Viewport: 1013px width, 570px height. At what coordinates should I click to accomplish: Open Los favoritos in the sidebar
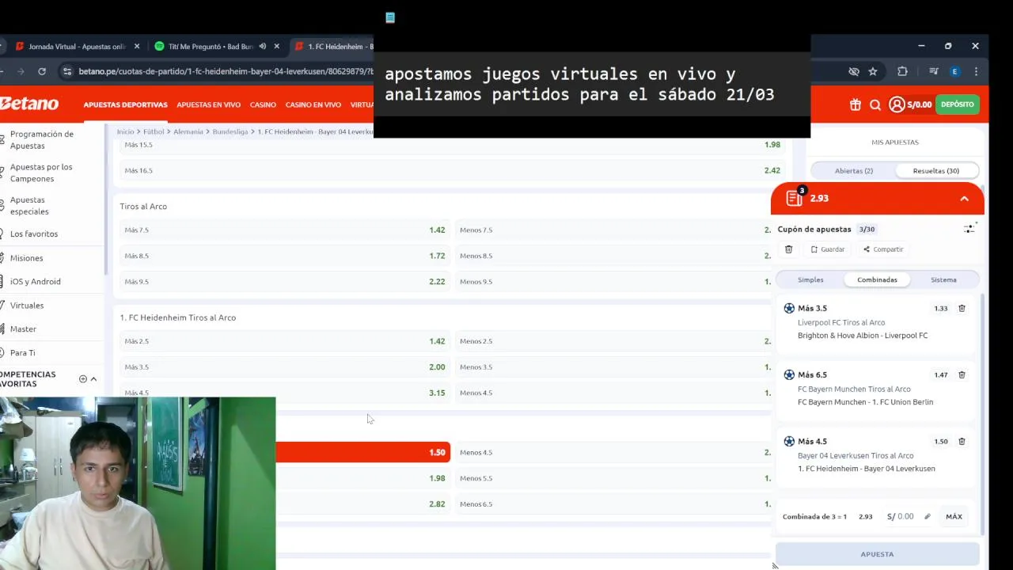(x=34, y=234)
